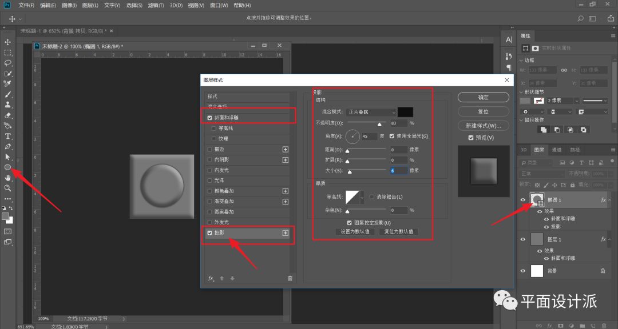Hide the 背景 layer visibility eye
The height and width of the screenshot is (329, 618).
522,271
